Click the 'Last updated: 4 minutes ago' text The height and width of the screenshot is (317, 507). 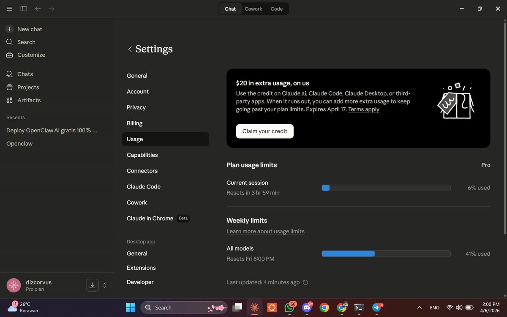pyautogui.click(x=263, y=282)
